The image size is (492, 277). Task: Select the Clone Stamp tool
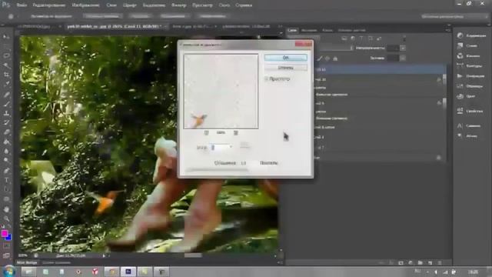pos(6,113)
